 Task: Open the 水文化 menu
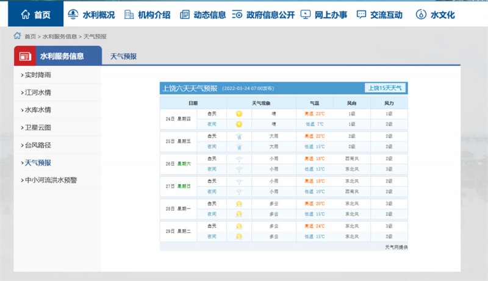(435, 15)
